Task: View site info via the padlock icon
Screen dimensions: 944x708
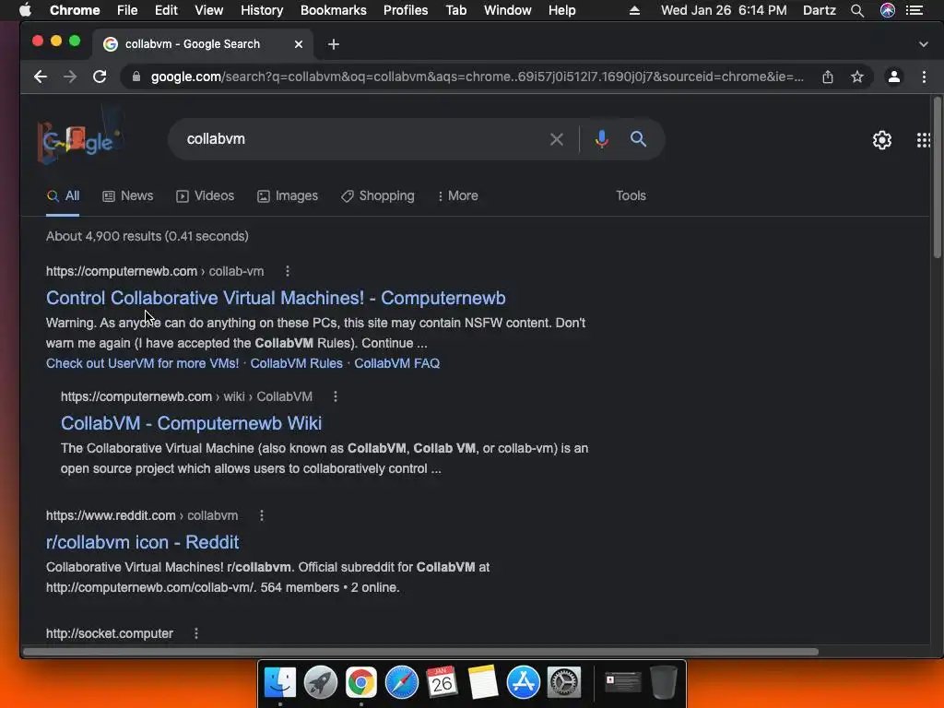Action: 136,77
